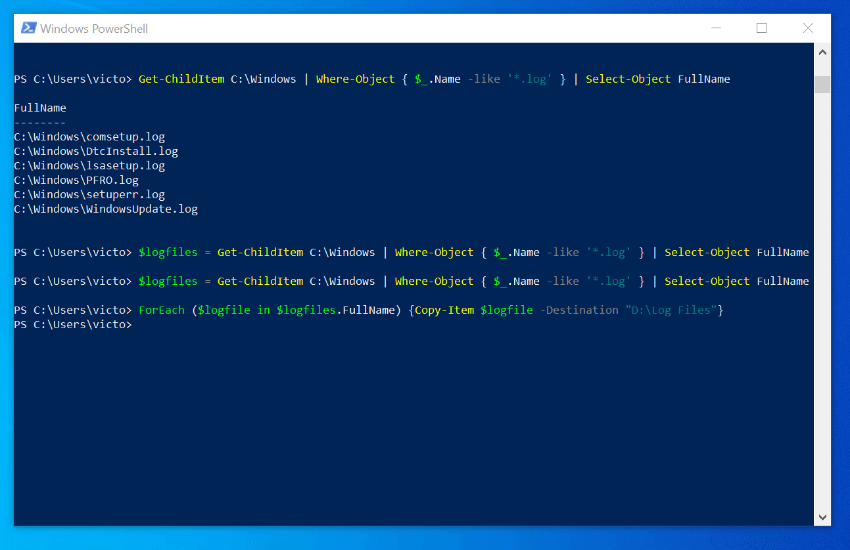The width and height of the screenshot is (850, 550).
Task: Click the Copy-Item cmdlet text
Action: click(444, 310)
